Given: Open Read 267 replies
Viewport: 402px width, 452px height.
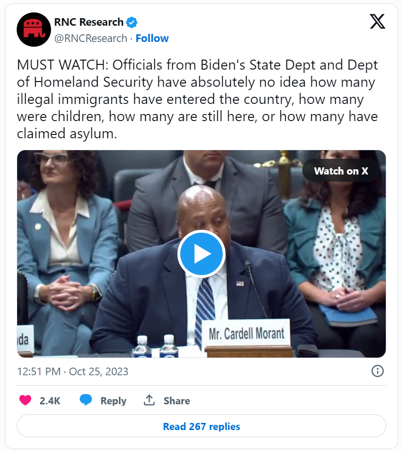Looking at the screenshot, I should (x=201, y=426).
